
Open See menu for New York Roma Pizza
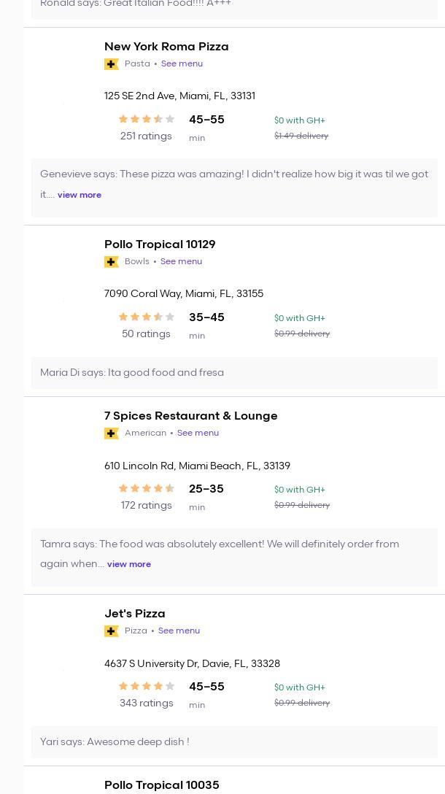[182, 64]
